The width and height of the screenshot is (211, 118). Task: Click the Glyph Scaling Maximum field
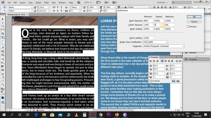pyautogui.click(x=169, y=29)
